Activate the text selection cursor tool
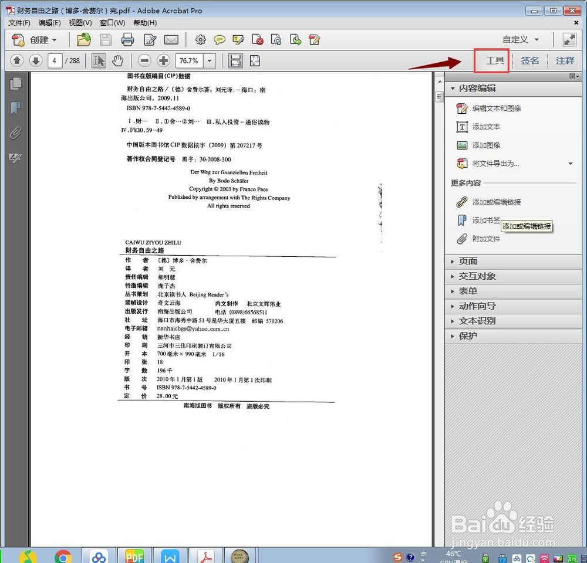 click(99, 60)
